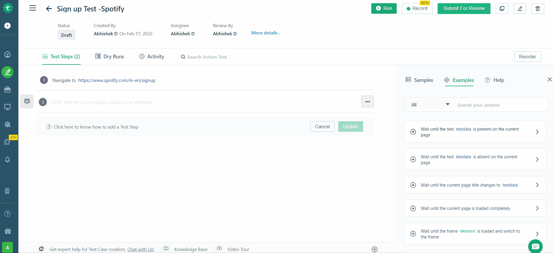Add 'frame element is loaded' wait action
Viewport: 553px width, 253px height.
[413, 234]
